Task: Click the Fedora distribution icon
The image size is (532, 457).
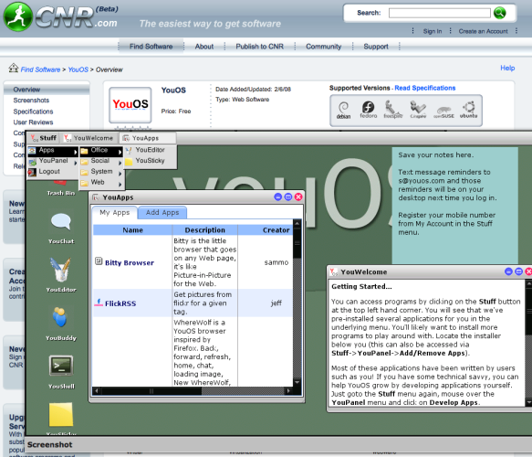Action: coord(368,110)
